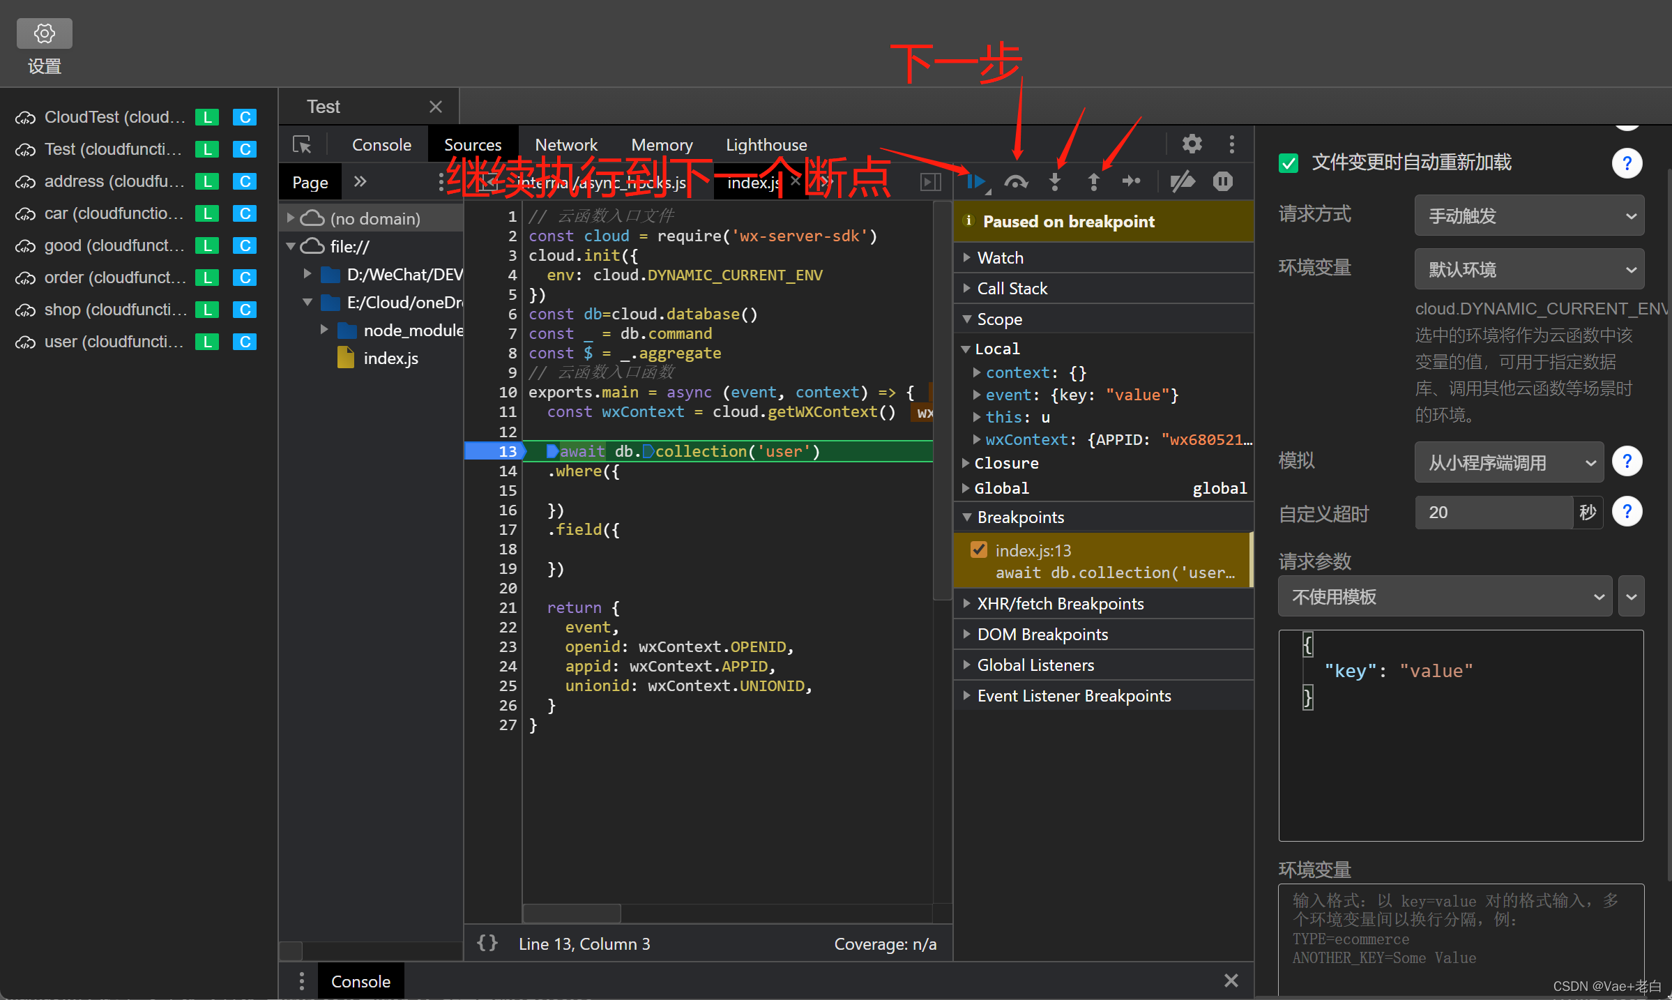This screenshot has width=1672, height=1000.
Task: Toggle the index.js:13 breakpoint checkbox
Action: (979, 550)
